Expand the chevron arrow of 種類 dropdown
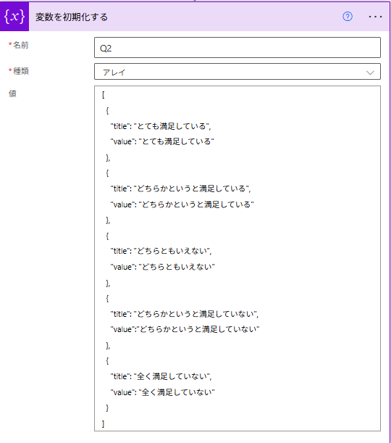The width and height of the screenshot is (391, 443). [370, 73]
